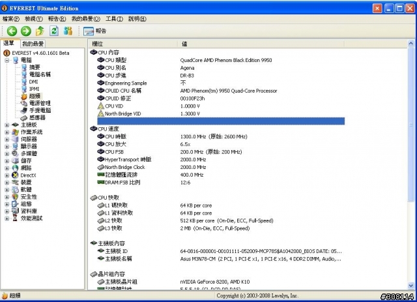
Task: Select the HyperTransport 時脈 row
Action: click(x=221, y=160)
